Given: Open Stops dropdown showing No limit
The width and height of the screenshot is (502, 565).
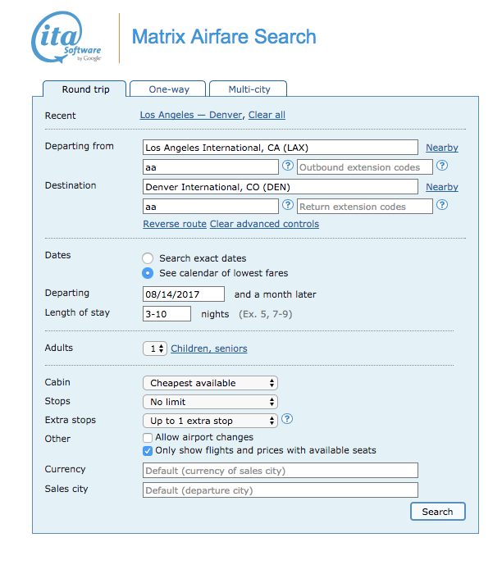Looking at the screenshot, I should pyautogui.click(x=210, y=402).
